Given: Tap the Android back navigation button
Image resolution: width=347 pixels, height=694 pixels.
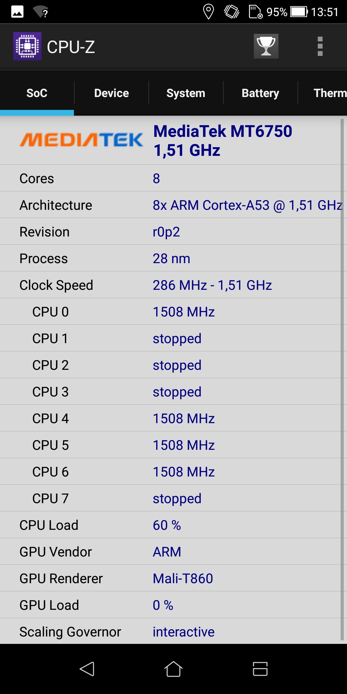Looking at the screenshot, I should 87,669.
